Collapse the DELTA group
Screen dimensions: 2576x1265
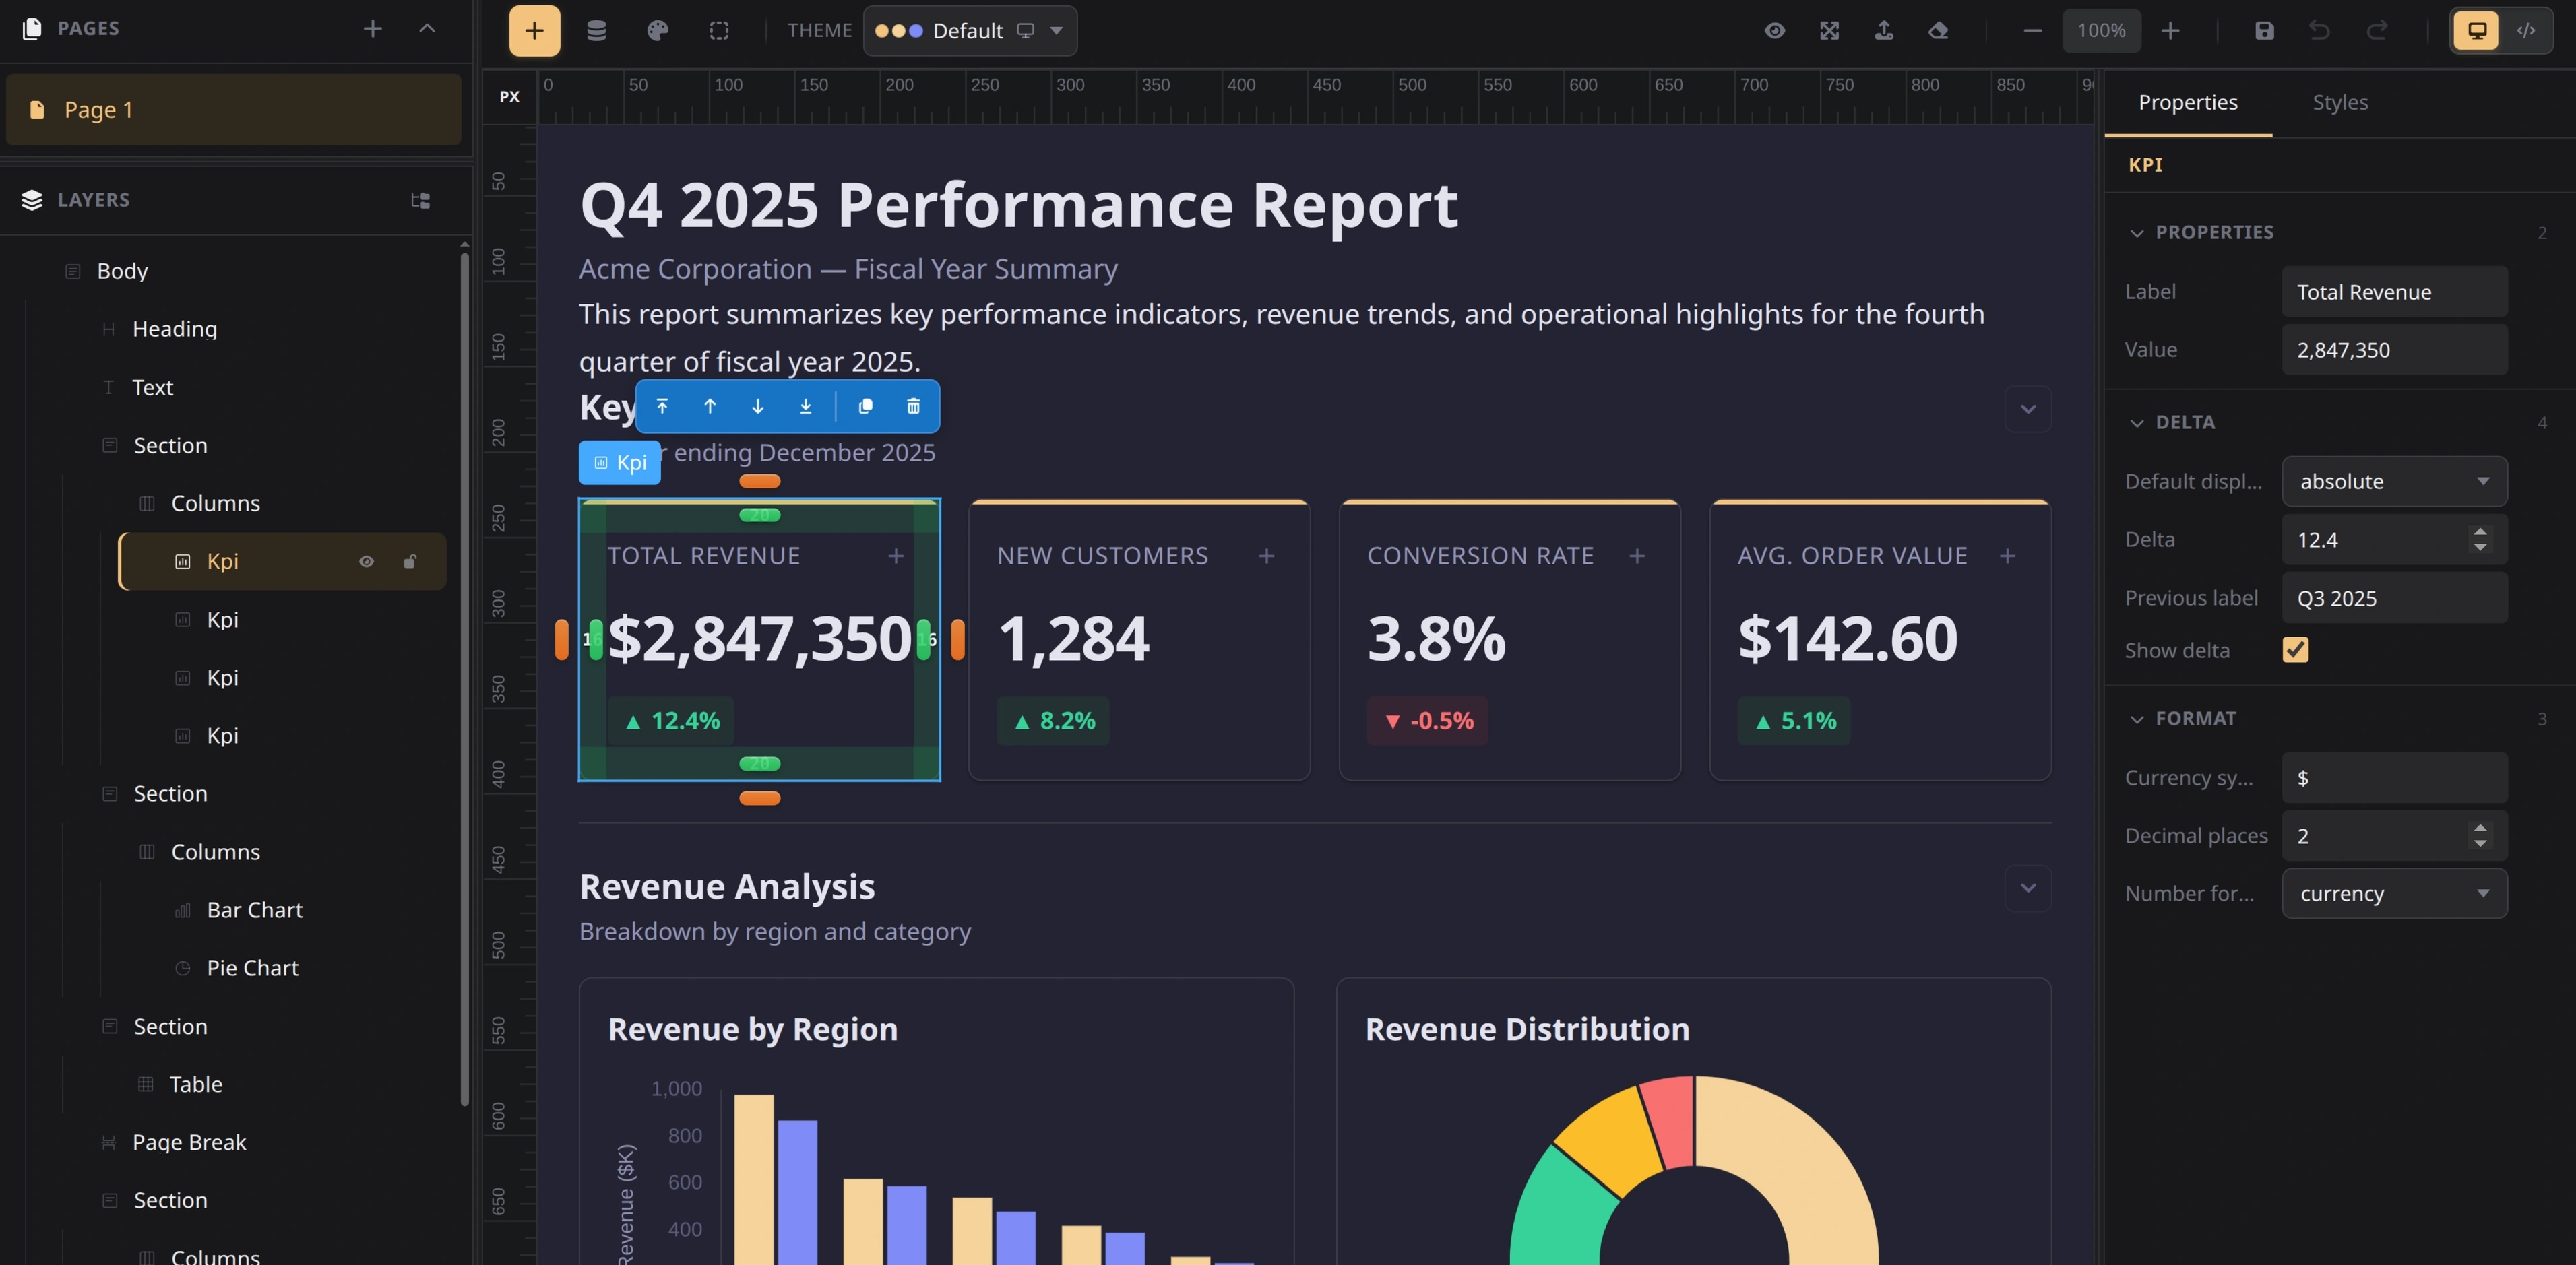tap(2137, 422)
